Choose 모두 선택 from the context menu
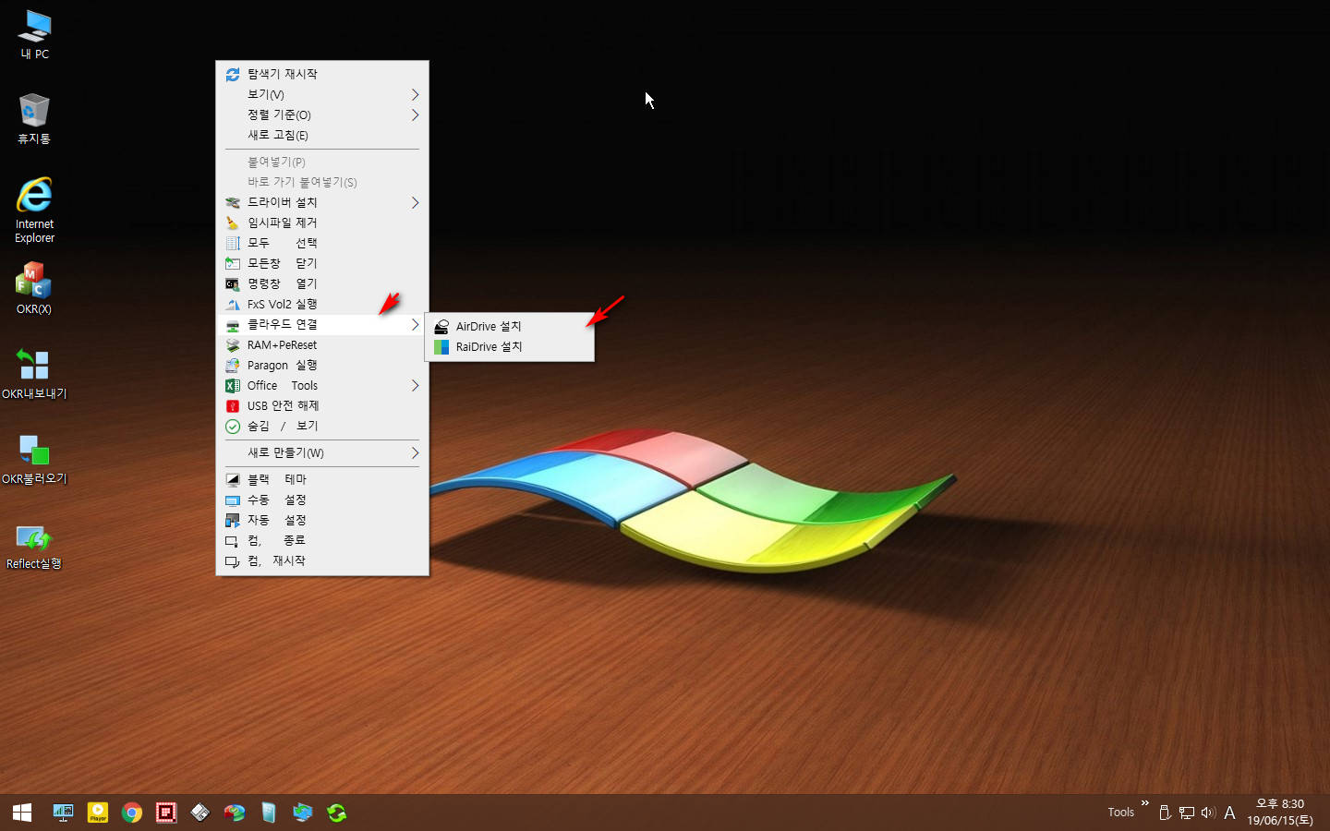 (x=322, y=243)
